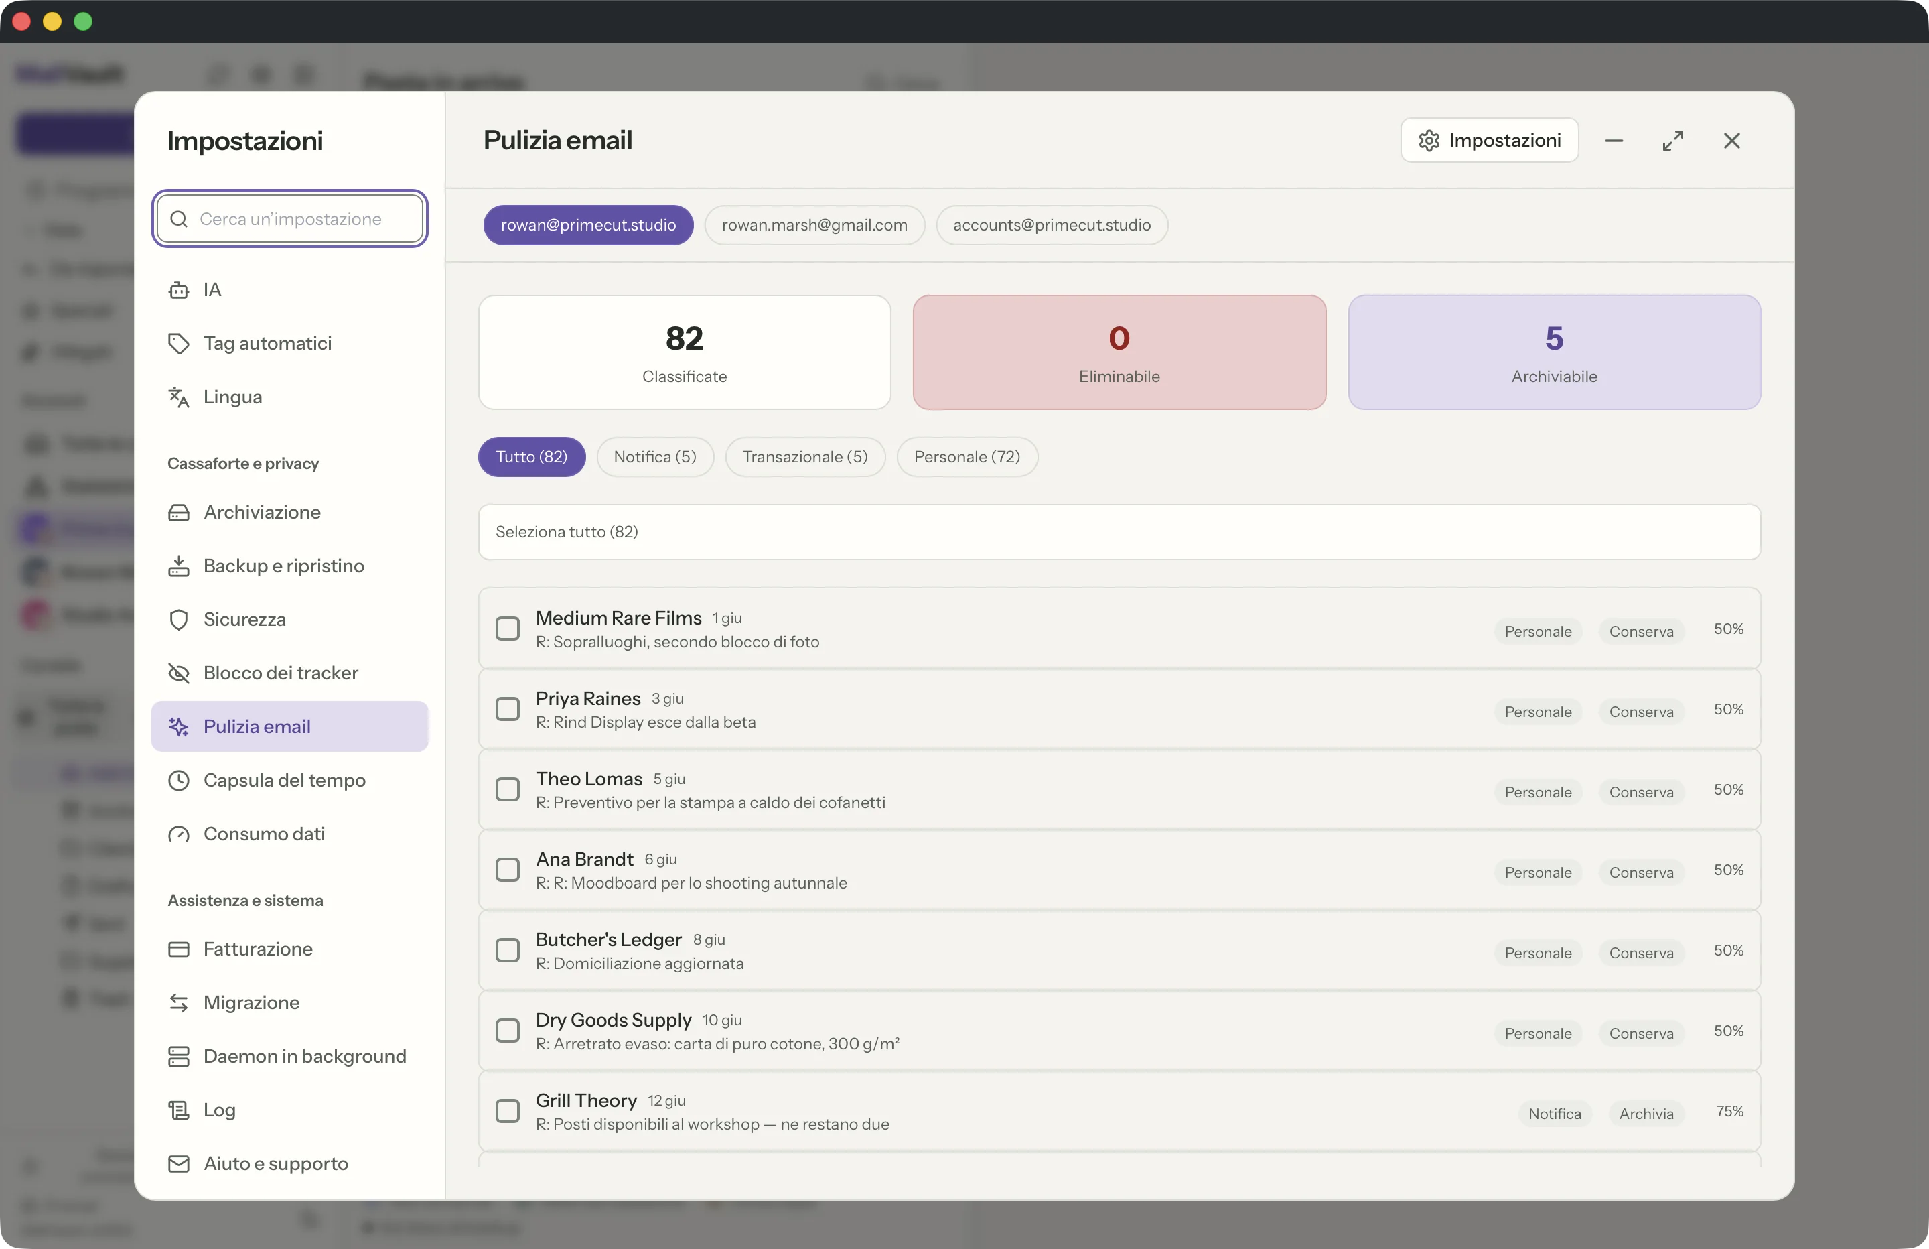Click the Migrazione arrows icon

click(178, 1002)
